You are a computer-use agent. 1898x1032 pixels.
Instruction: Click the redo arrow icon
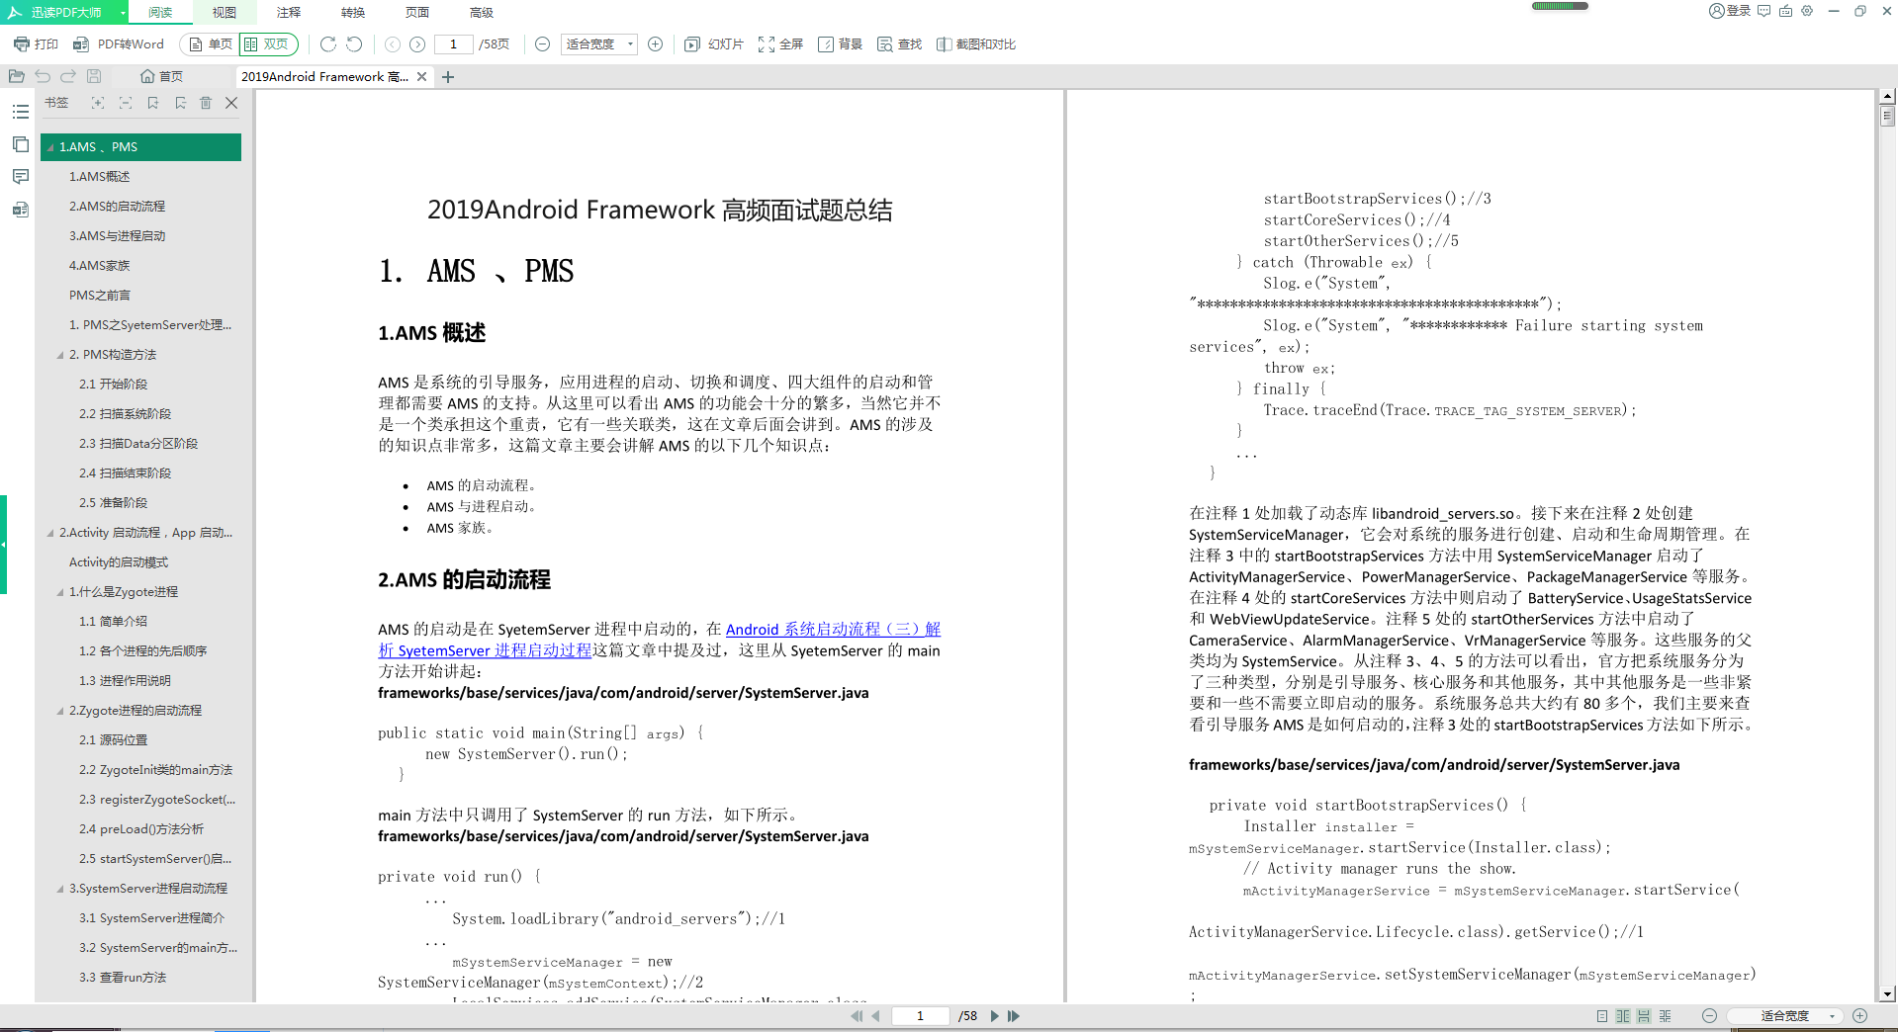[67, 76]
